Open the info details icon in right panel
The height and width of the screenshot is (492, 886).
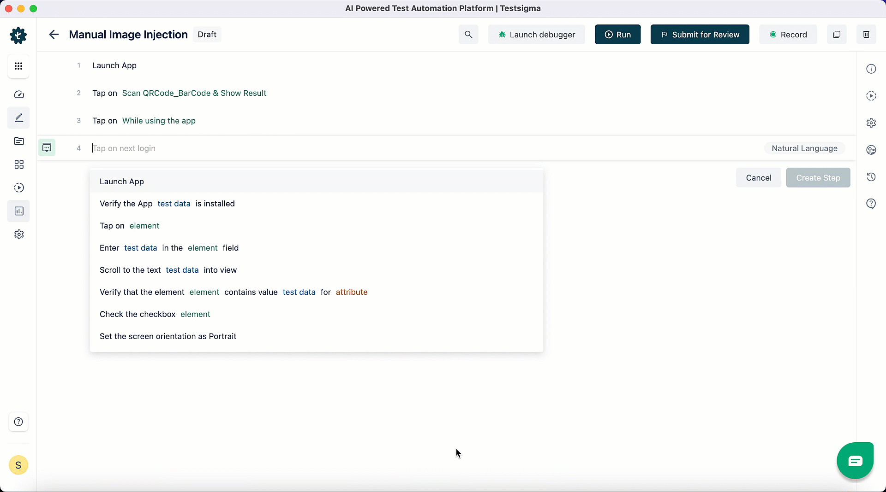[x=871, y=69]
